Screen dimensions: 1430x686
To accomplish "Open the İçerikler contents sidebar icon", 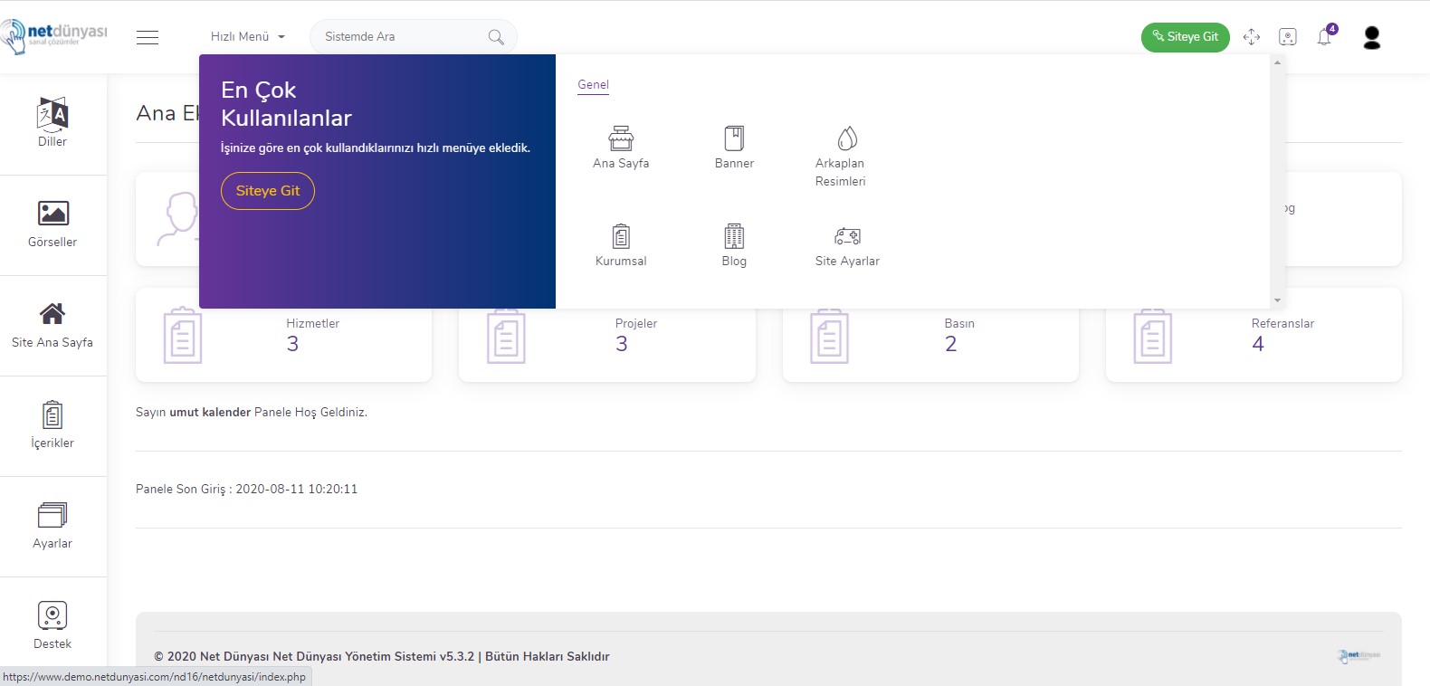I will point(52,415).
